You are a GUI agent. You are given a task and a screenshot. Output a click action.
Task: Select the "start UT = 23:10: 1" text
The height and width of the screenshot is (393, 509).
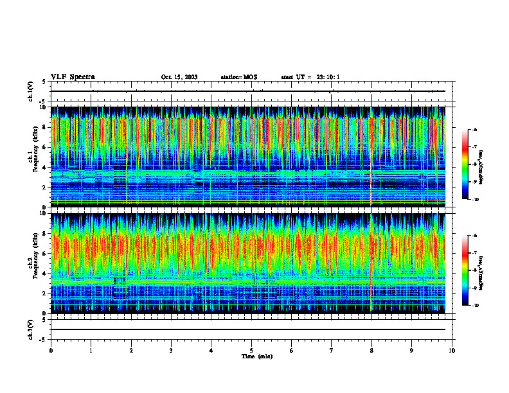[310, 77]
